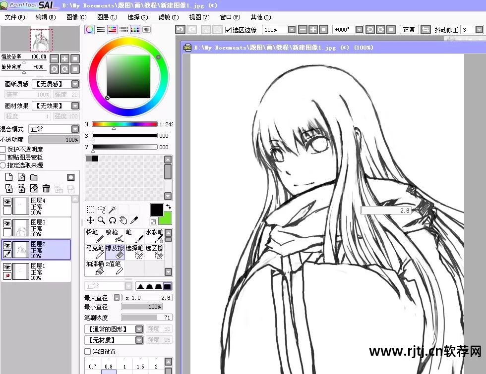Open the 文件 menu
486x374 pixels.
(x=14, y=17)
